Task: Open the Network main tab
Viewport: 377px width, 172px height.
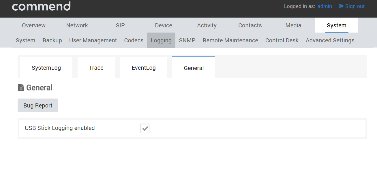Action: point(77,25)
